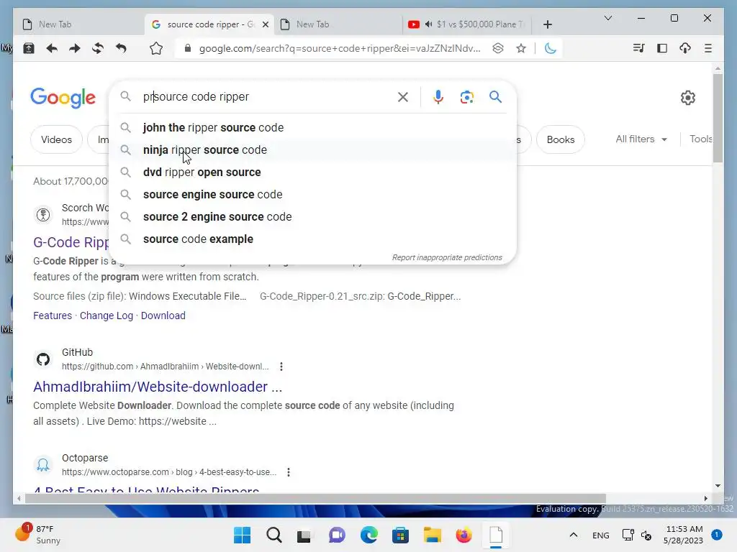Screen dimensions: 737x552
Task: Select the Books filter chip
Action: click(560, 140)
